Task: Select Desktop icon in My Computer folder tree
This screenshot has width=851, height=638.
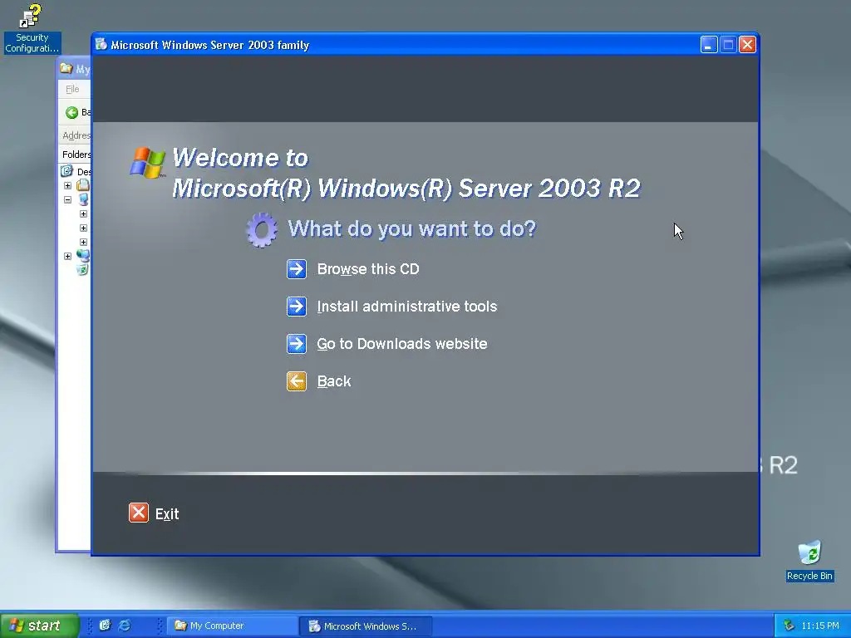Action: pyautogui.click(x=66, y=171)
